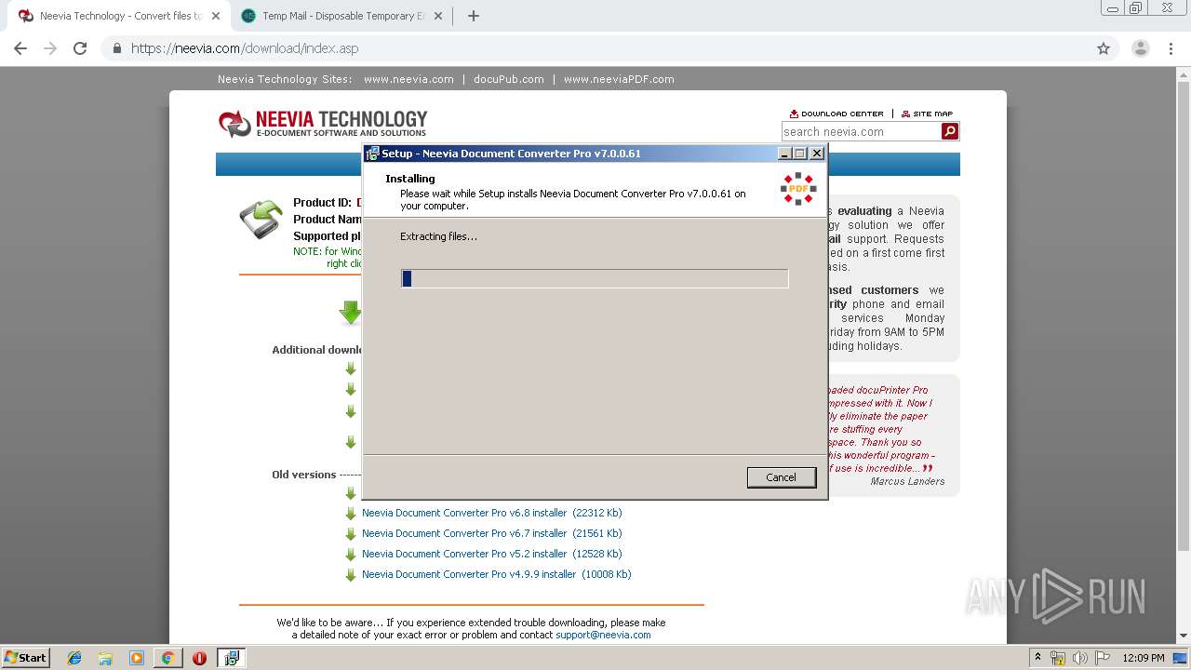This screenshot has height=670, width=1191.
Task: Open the media player taskbar icon
Action: pyautogui.click(x=137, y=658)
